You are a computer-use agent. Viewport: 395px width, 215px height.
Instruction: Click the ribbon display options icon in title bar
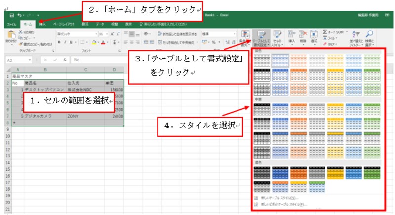coord(387,15)
